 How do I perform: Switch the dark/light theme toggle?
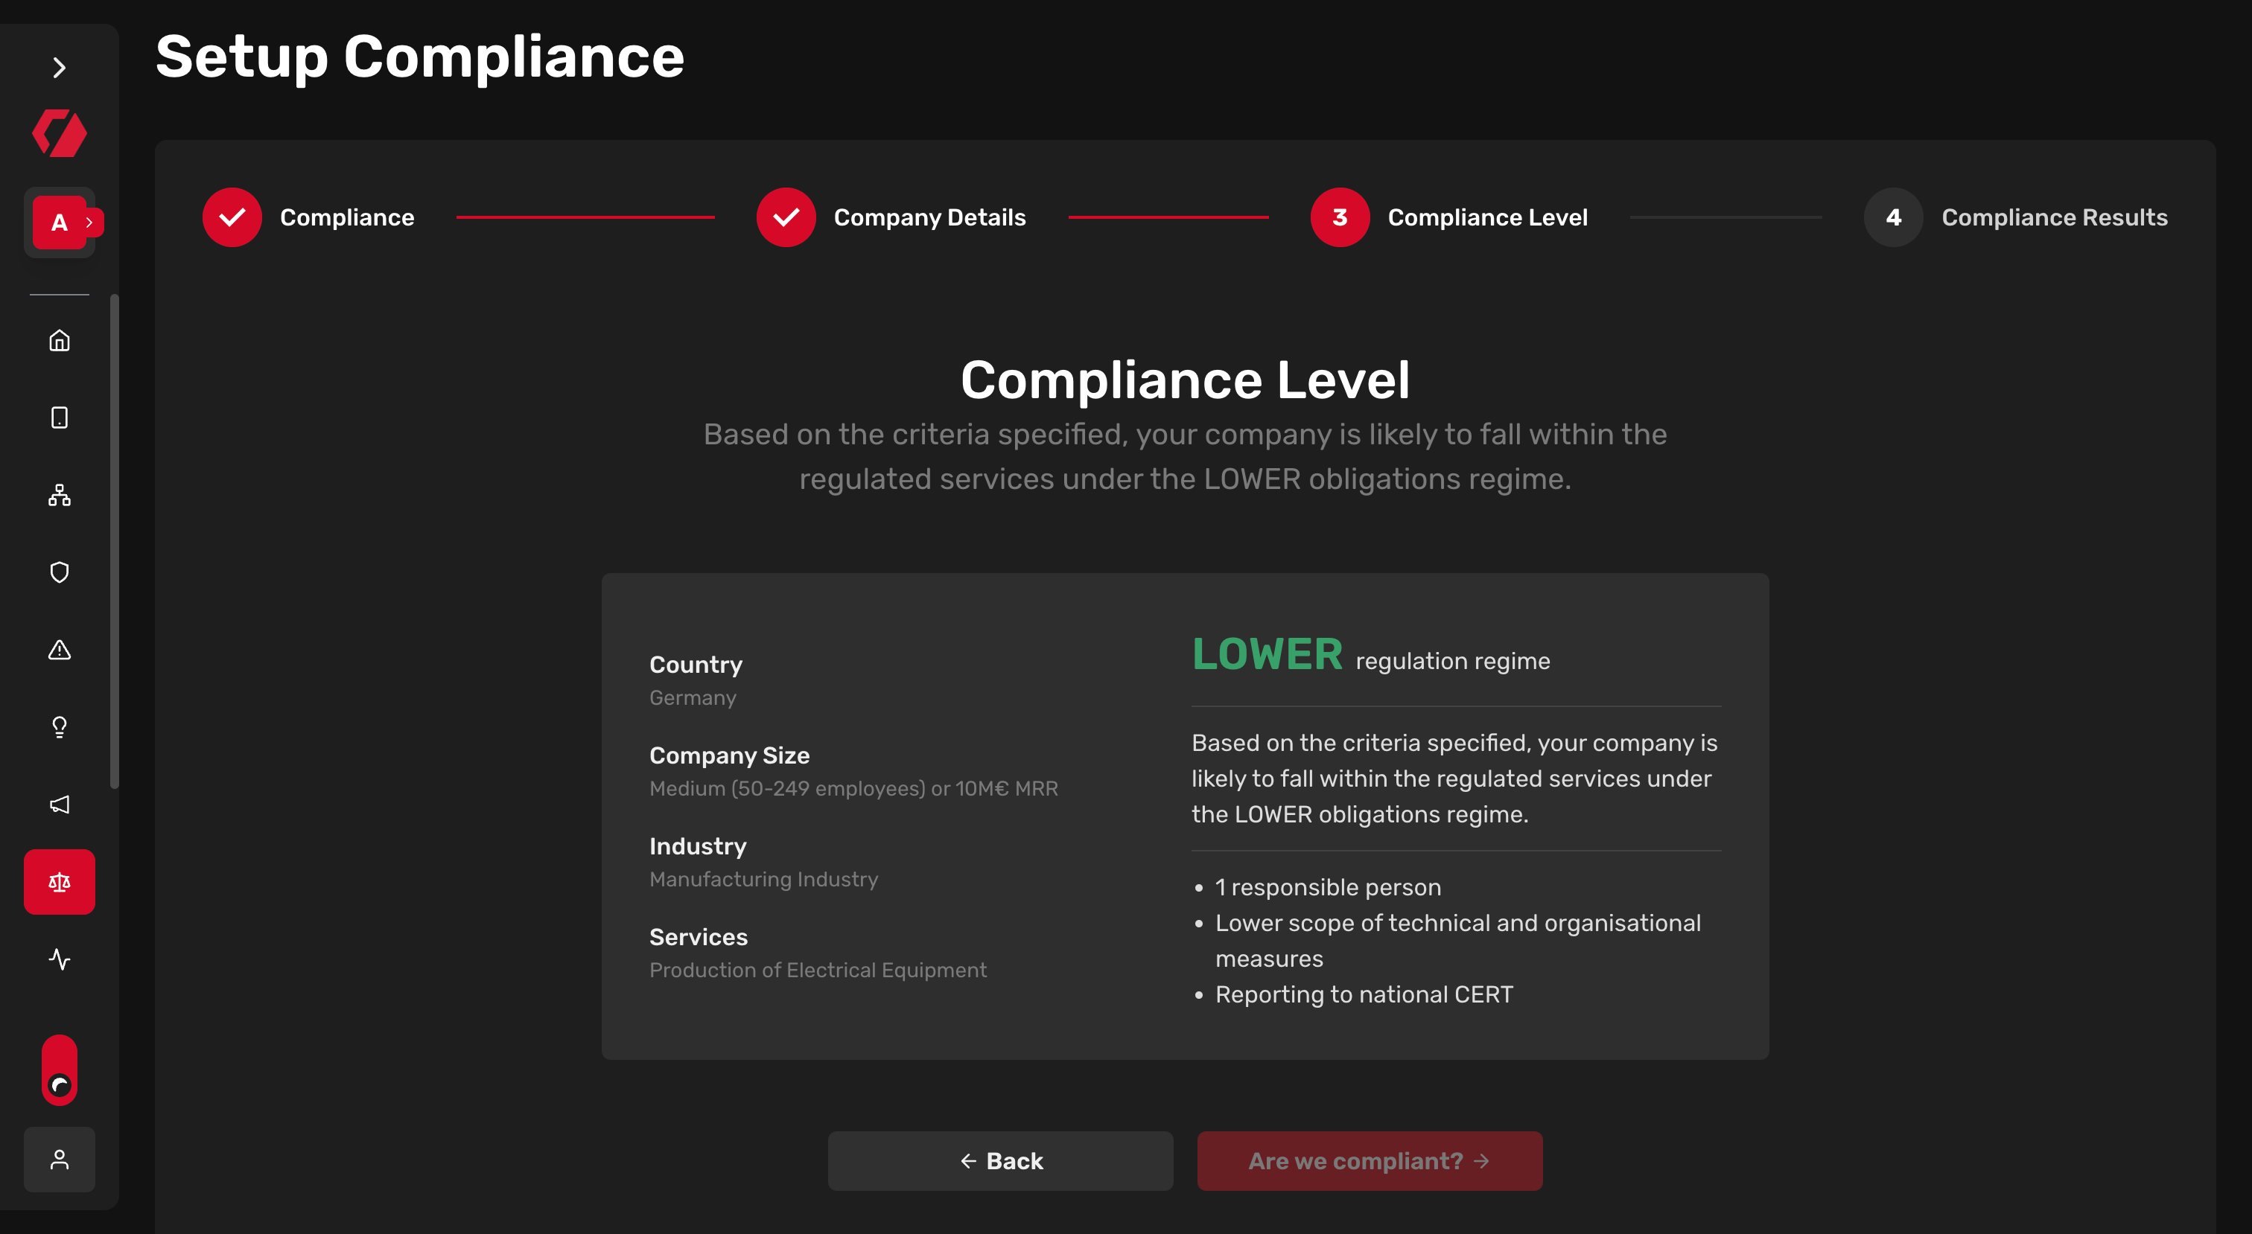point(59,1070)
